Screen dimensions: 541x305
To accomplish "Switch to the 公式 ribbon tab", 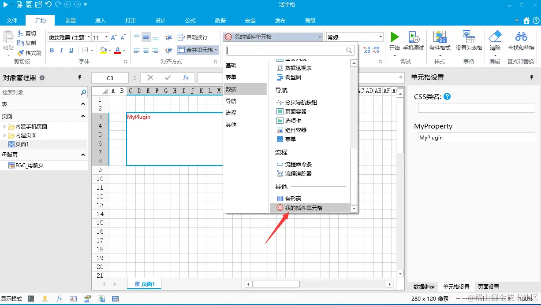I will point(190,21).
